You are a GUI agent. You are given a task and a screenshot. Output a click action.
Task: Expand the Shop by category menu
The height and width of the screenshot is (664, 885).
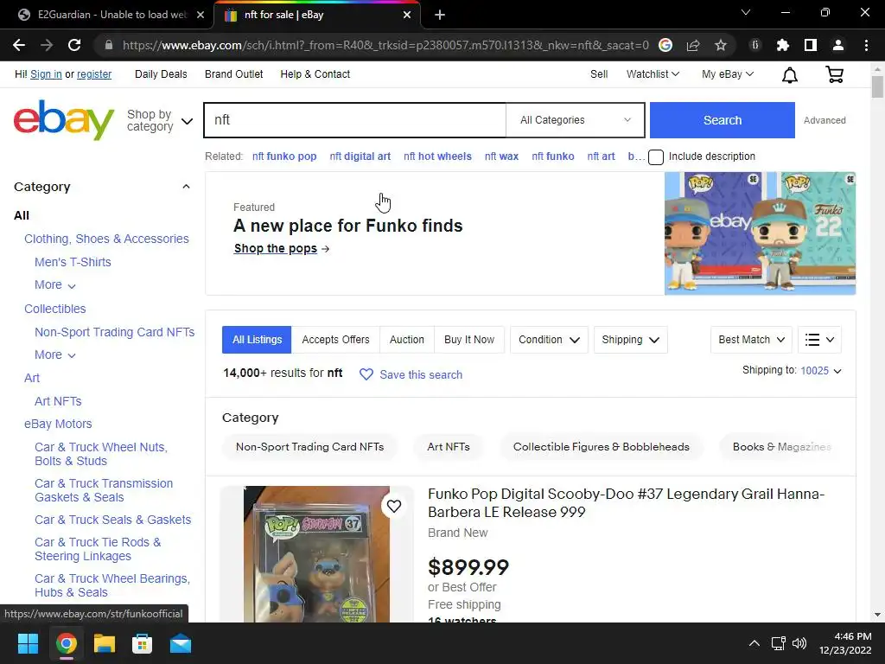[160, 120]
